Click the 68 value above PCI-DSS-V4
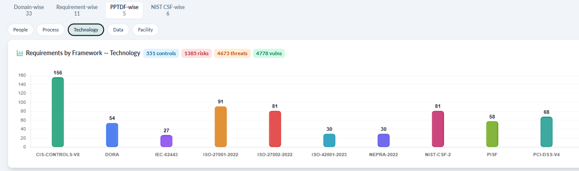 [547, 112]
